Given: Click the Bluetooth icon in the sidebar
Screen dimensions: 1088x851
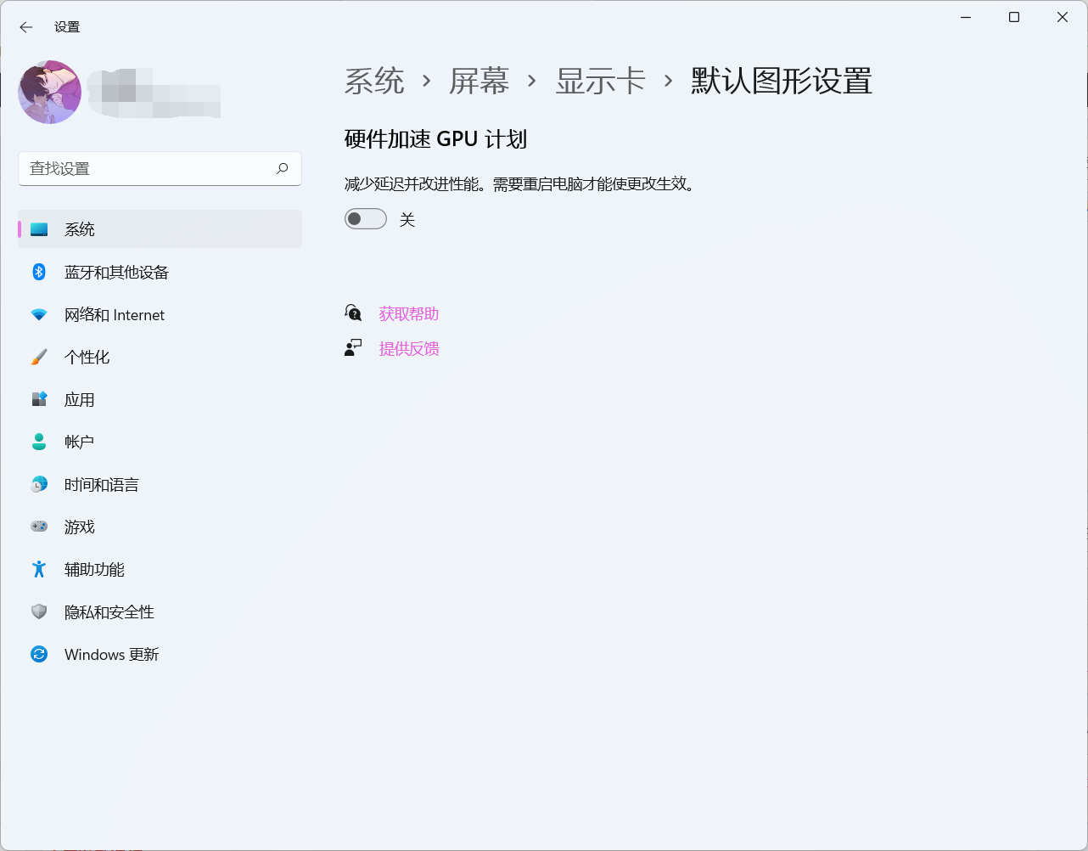Looking at the screenshot, I should (x=39, y=272).
